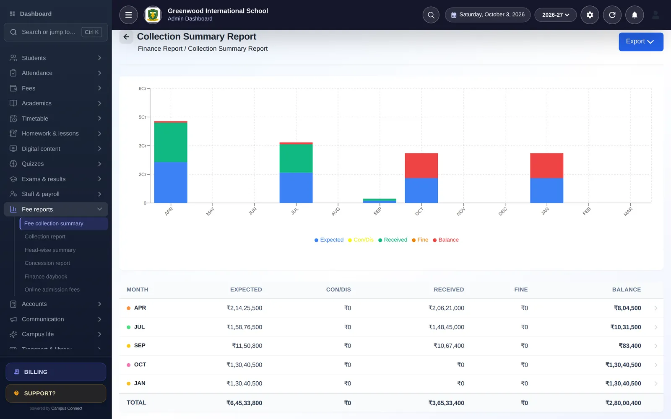Viewport: 671px width, 419px height.
Task: Collapse the Fee reports section
Action: click(x=99, y=209)
